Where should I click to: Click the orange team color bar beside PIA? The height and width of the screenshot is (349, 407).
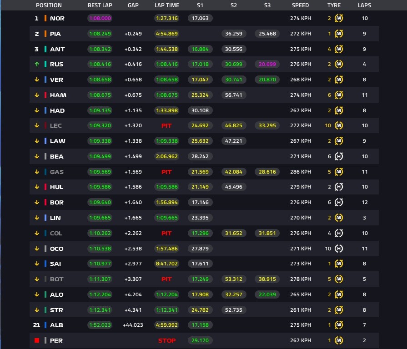coord(45,34)
